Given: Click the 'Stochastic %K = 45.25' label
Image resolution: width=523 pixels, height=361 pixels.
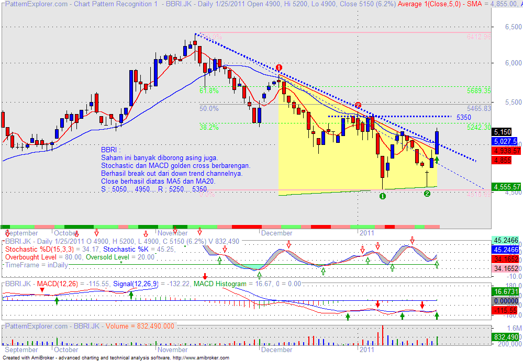Looking at the screenshot, I should tap(139, 249).
